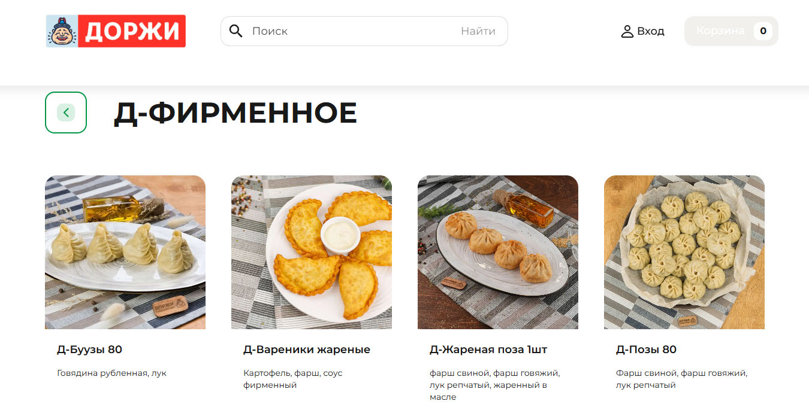Select the Д-Жареная поза 1шт title
The height and width of the screenshot is (404, 809).
[x=488, y=350]
